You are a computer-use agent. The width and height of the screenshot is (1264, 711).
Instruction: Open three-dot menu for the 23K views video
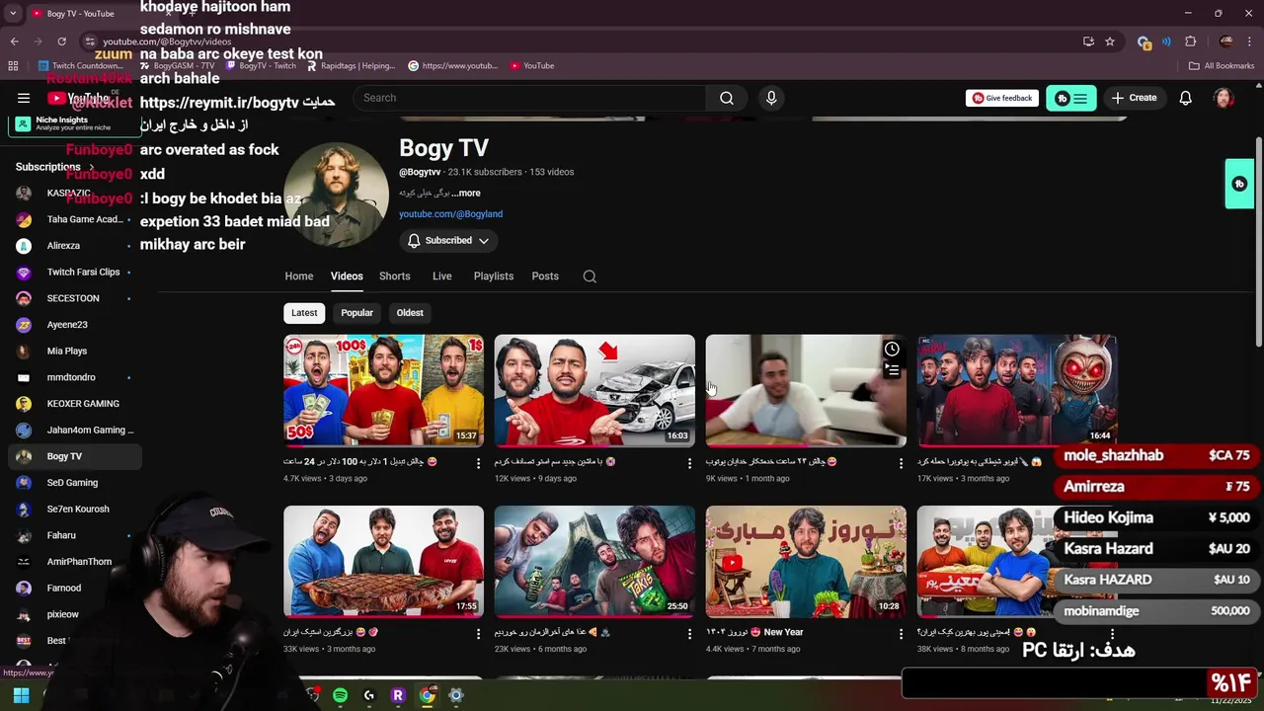tap(689, 634)
